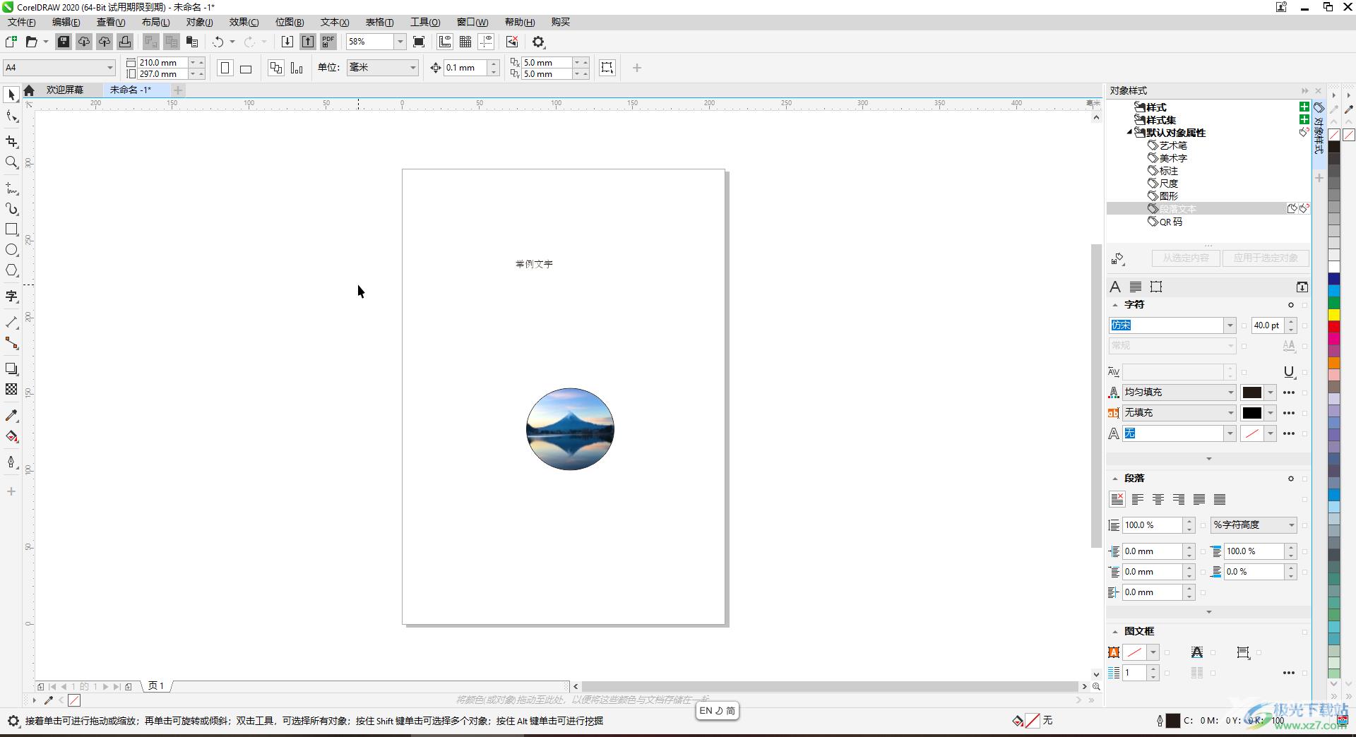
Task: Collapse the 段落 section
Action: click(x=1115, y=479)
